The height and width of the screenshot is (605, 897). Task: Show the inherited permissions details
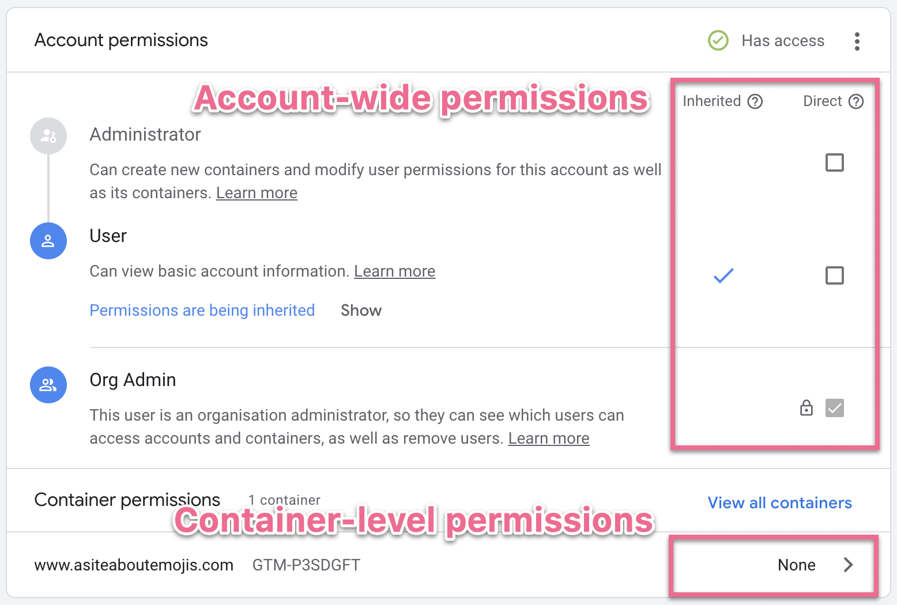coord(361,311)
